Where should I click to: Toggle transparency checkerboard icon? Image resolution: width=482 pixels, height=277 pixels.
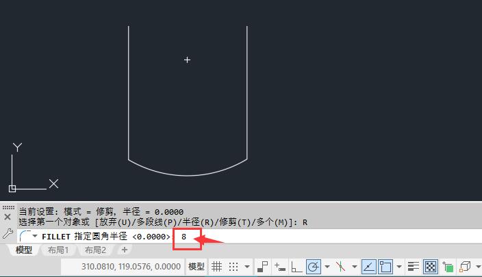(431, 267)
